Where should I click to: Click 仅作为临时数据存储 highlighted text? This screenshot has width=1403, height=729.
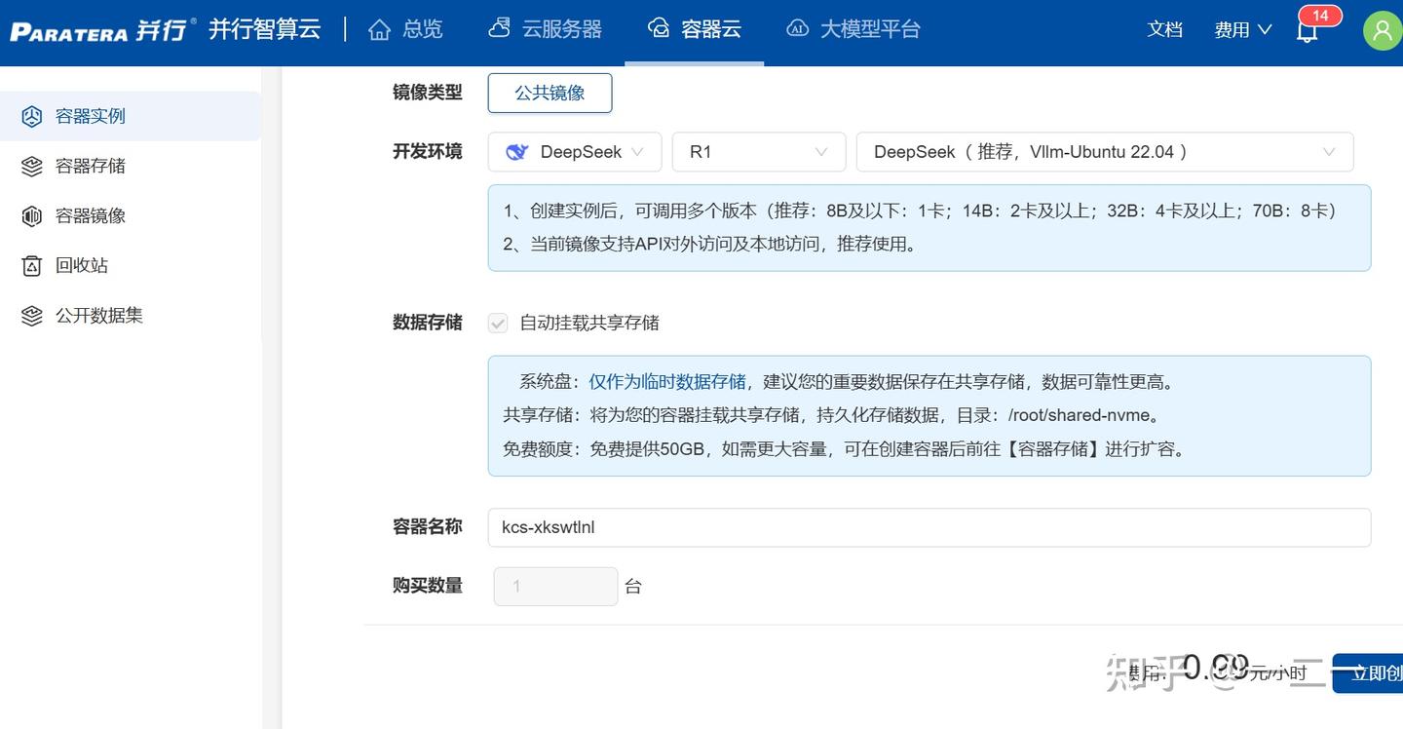pyautogui.click(x=667, y=381)
